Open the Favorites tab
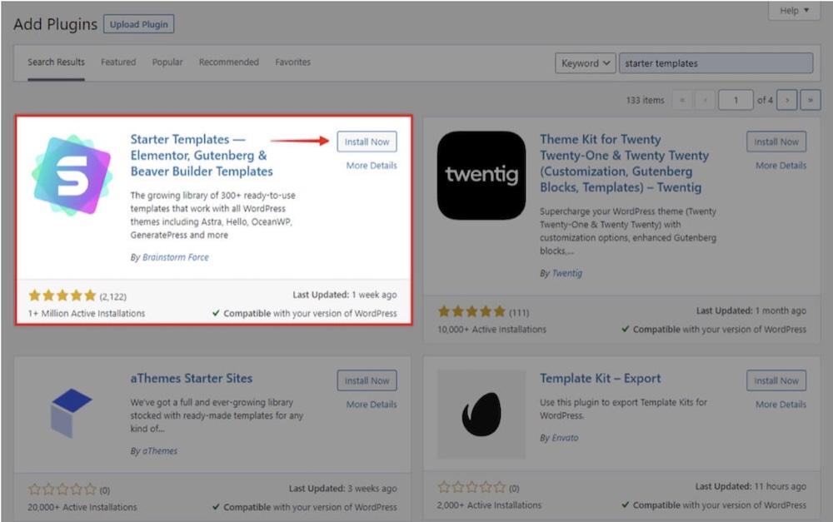The image size is (833, 522). tap(292, 62)
